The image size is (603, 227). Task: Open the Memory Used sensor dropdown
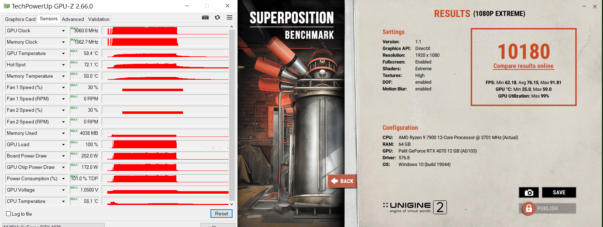tap(63, 133)
